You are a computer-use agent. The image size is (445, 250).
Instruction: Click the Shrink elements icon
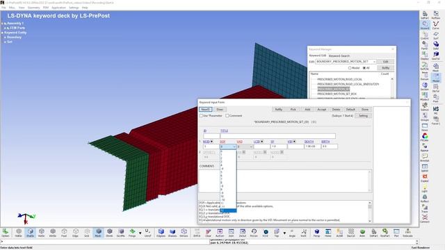[x=110, y=233]
